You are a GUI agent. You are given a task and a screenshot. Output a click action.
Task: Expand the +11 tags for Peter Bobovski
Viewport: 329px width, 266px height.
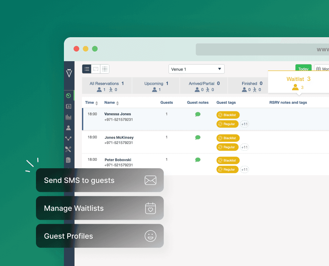click(244, 169)
